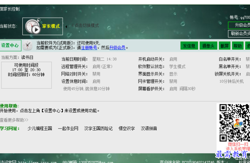The width and height of the screenshot is (250, 163).
Task: Open the 悟空识字 link
Action: 127,128
